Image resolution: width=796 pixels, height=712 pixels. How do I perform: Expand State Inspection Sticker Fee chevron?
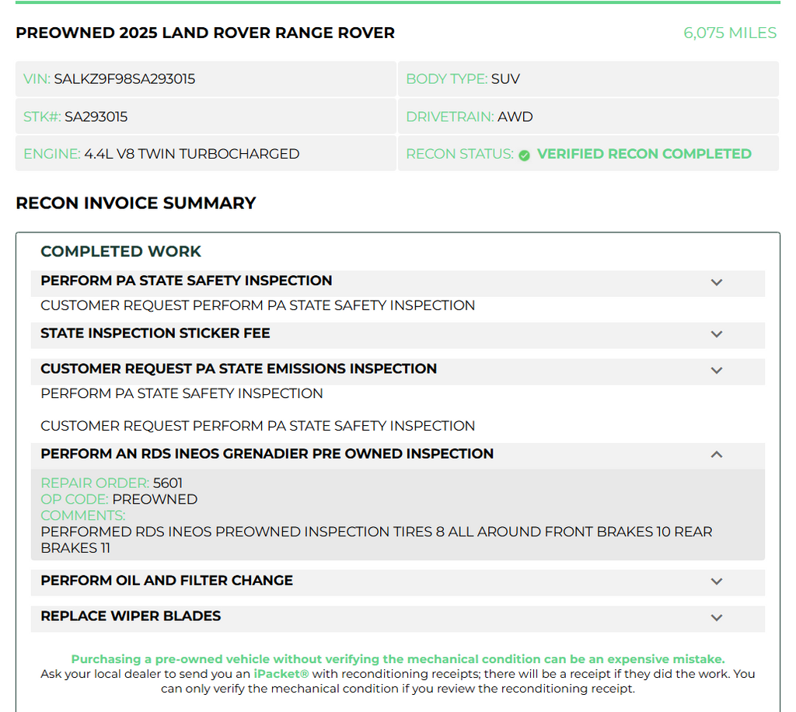716,334
